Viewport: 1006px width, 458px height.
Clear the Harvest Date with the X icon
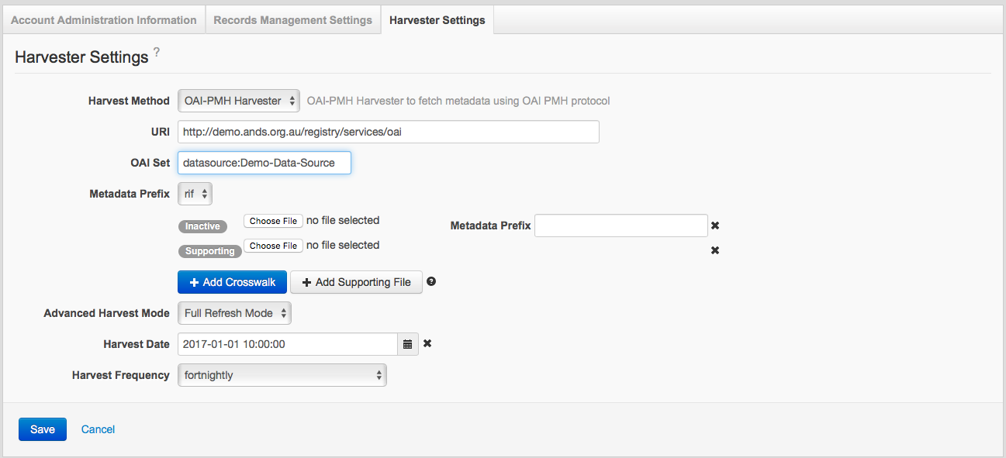pos(427,343)
